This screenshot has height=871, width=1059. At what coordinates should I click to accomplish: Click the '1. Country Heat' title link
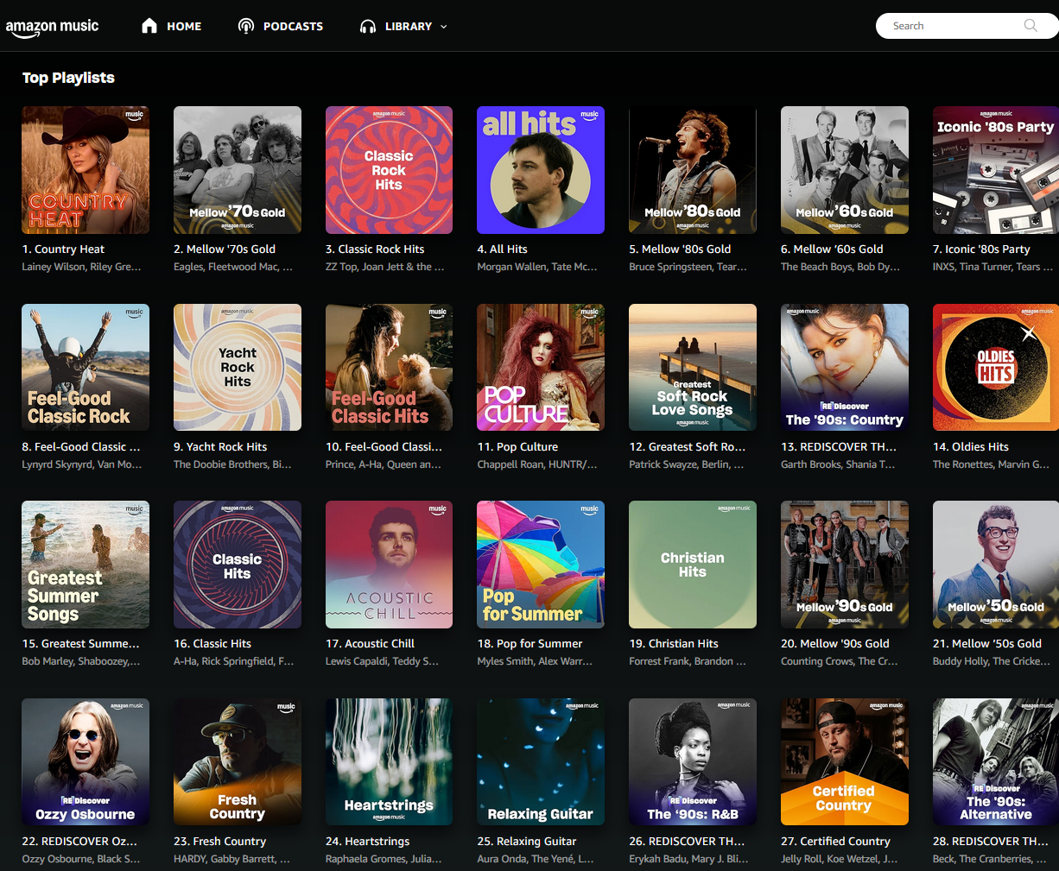[63, 249]
